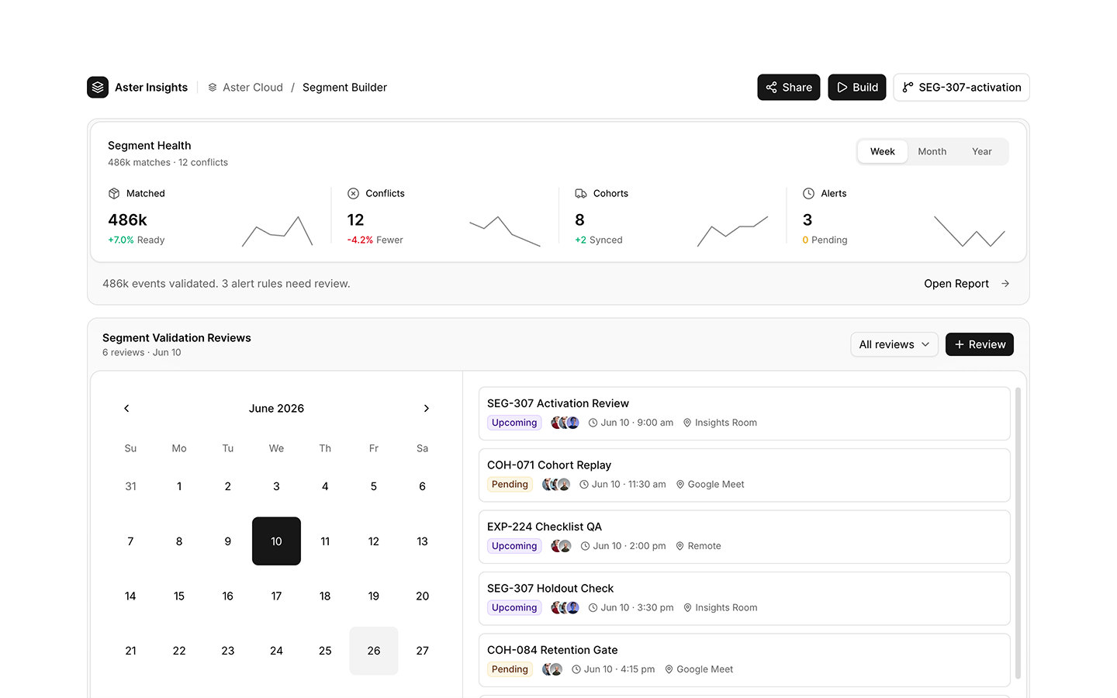Viewport: 1117px width, 698px height.
Task: Open SEG-307-activation branch selector
Action: pyautogui.click(x=962, y=88)
